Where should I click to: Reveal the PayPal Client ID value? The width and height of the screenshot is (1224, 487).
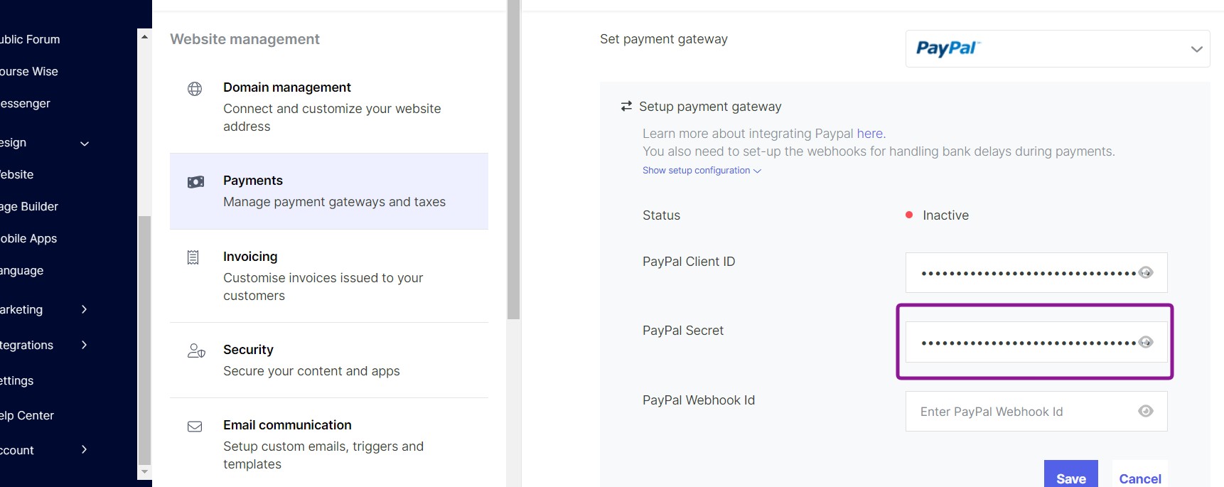pyautogui.click(x=1146, y=272)
